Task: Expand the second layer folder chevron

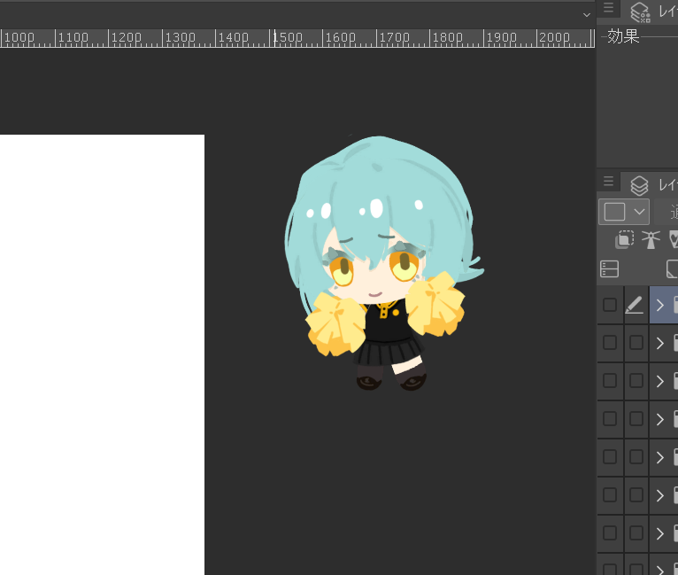Action: pos(659,343)
